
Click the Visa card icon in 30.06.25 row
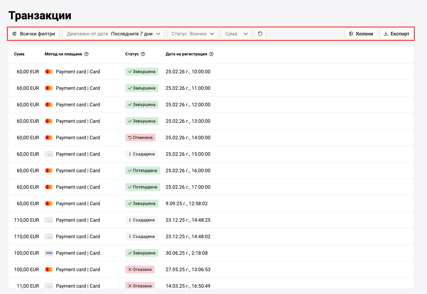(x=49, y=253)
